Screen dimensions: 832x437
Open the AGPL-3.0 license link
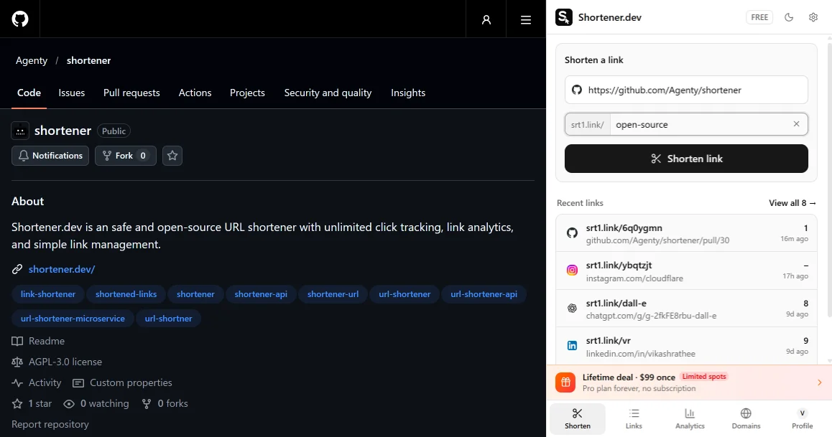click(57, 362)
